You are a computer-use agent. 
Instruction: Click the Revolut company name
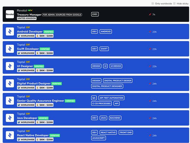(22, 10)
